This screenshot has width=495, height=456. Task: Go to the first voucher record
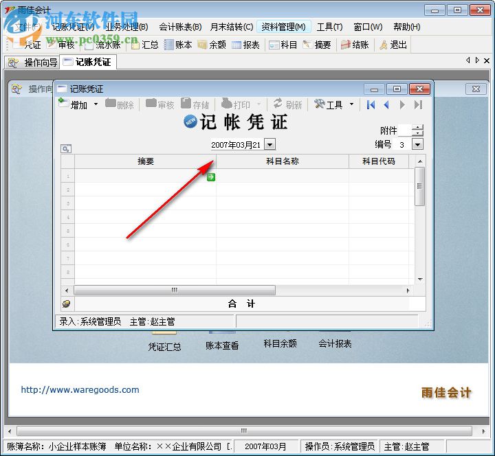click(x=371, y=104)
